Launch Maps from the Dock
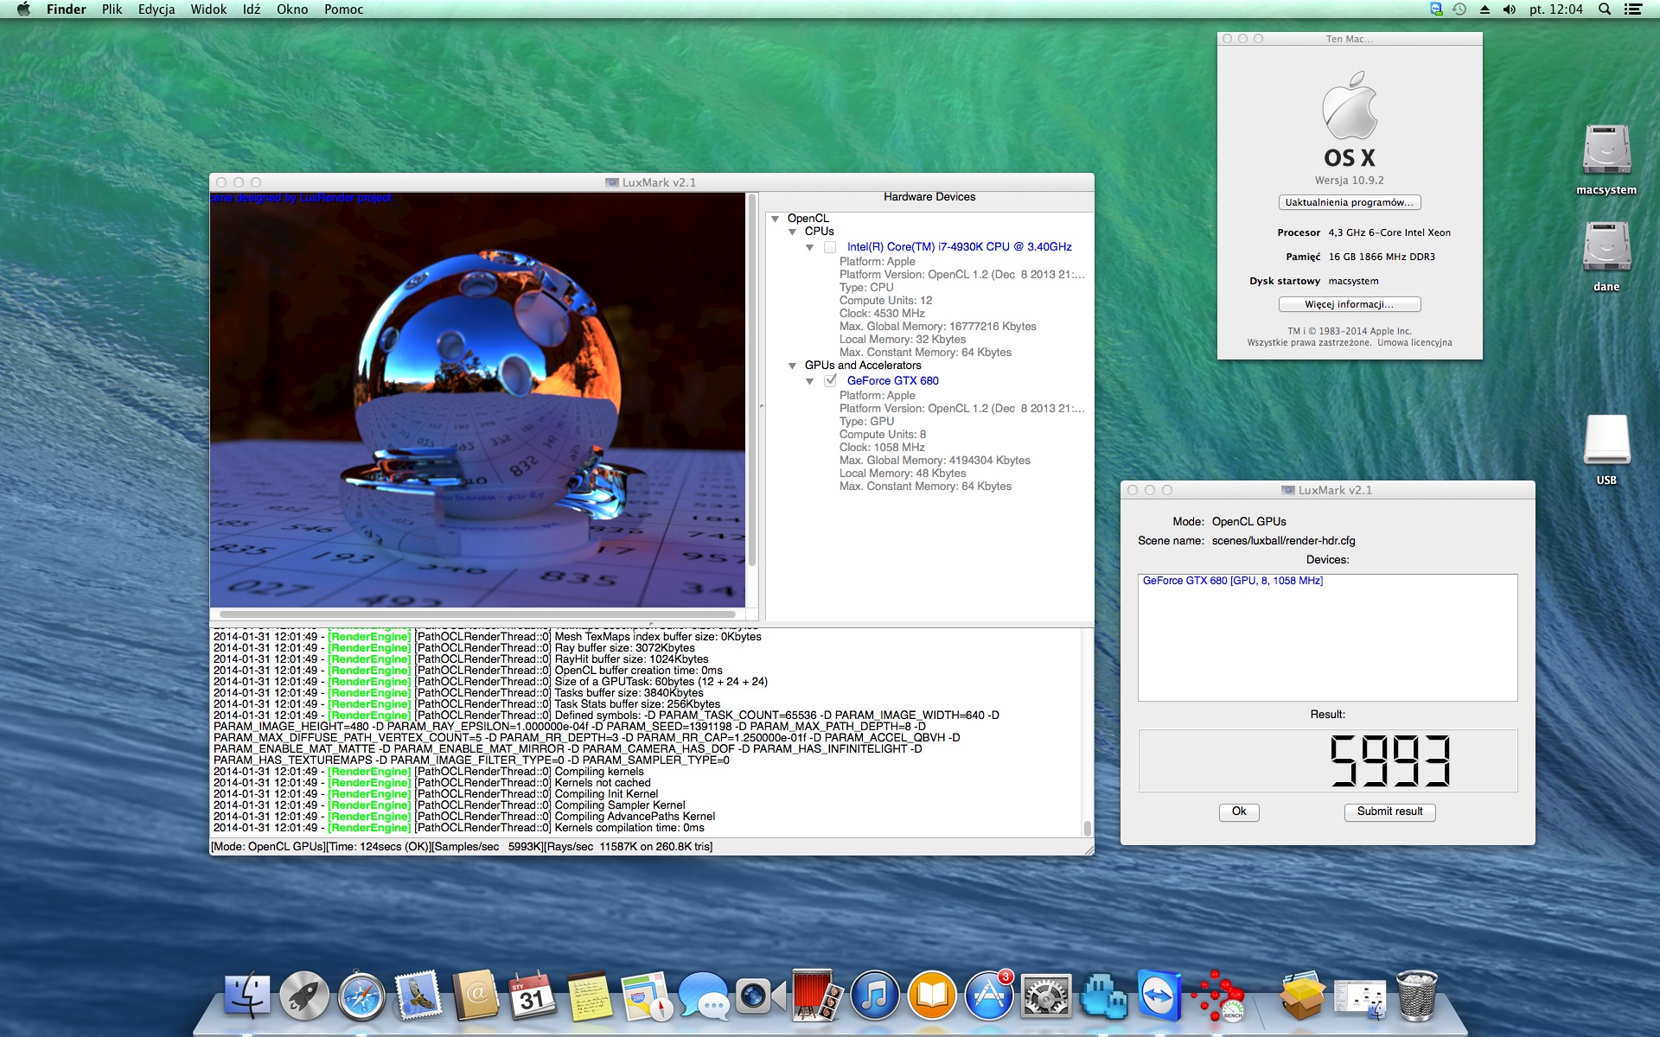 647,996
